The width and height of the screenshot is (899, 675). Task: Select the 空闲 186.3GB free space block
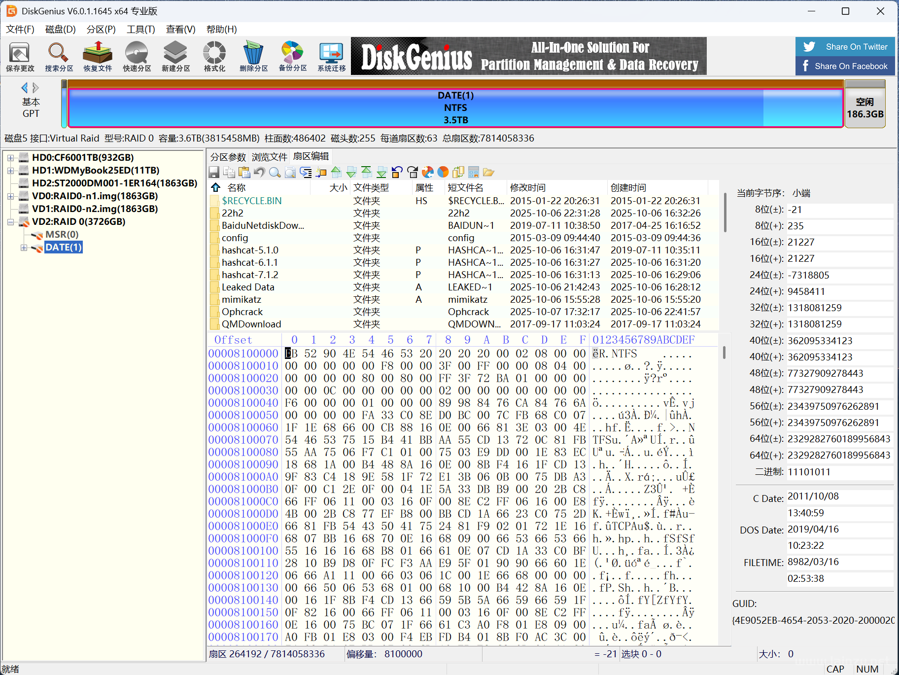[x=864, y=107]
